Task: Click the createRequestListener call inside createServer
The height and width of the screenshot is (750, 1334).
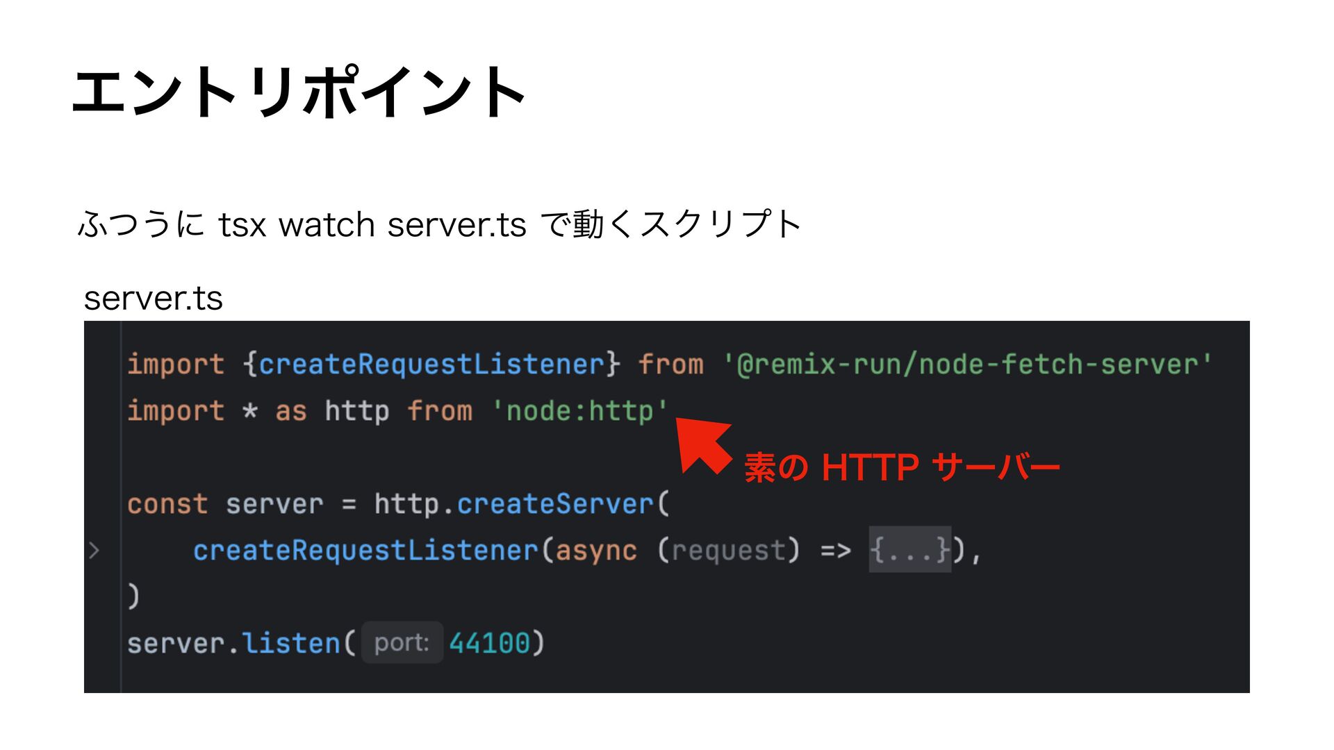Action: [x=365, y=551]
